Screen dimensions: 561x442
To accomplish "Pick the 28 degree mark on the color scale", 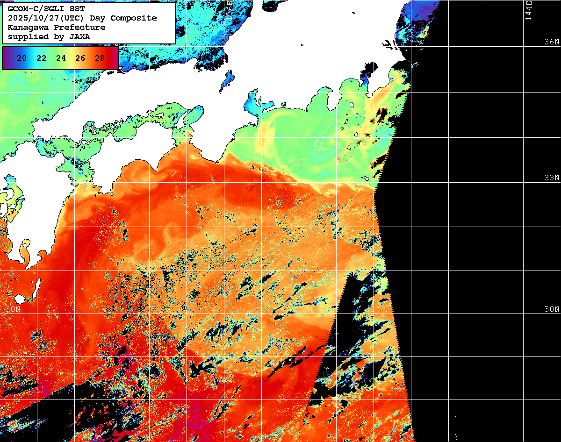I will 100,58.
